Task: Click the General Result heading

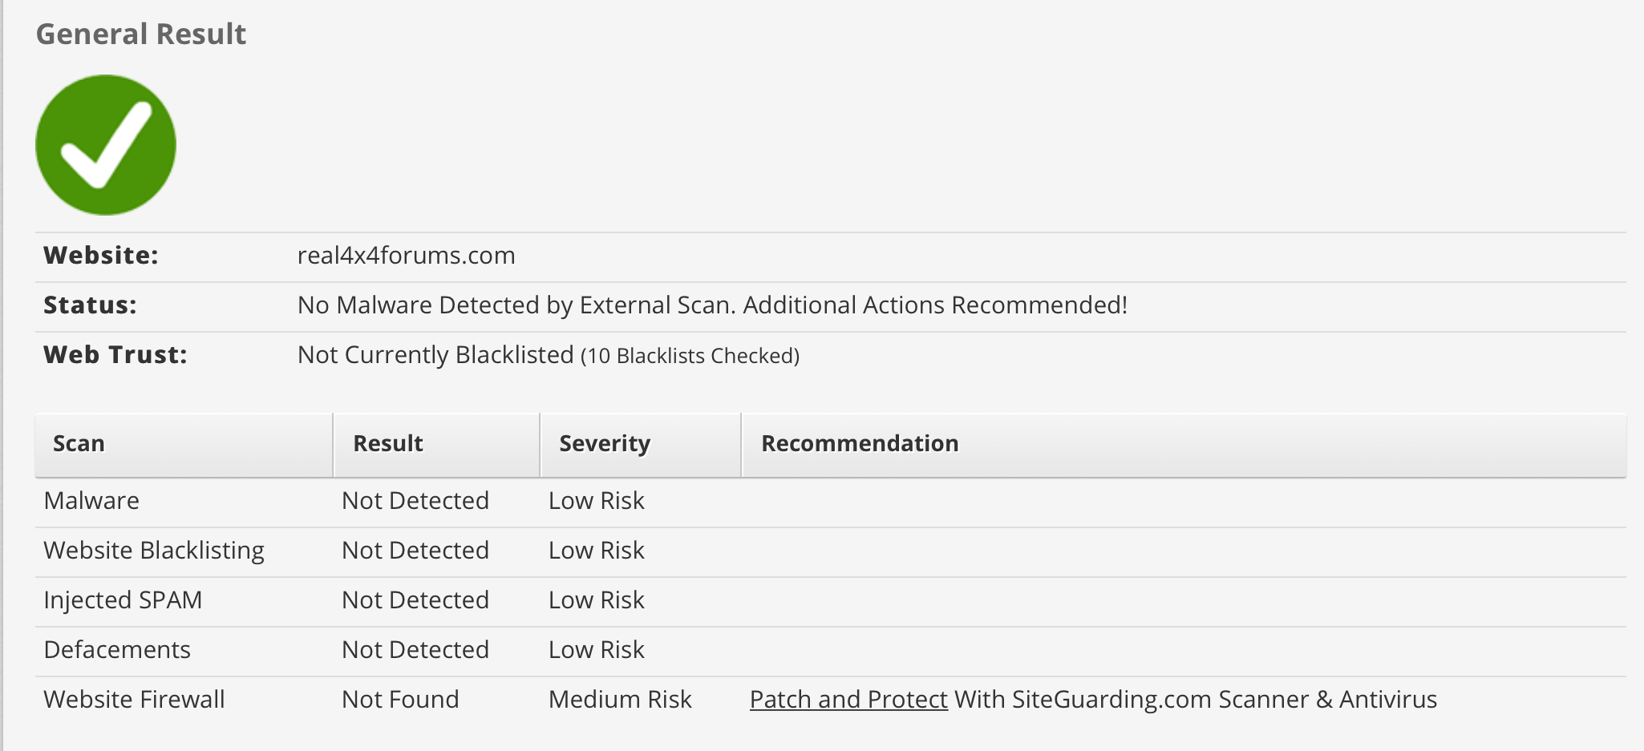Action: tap(141, 34)
